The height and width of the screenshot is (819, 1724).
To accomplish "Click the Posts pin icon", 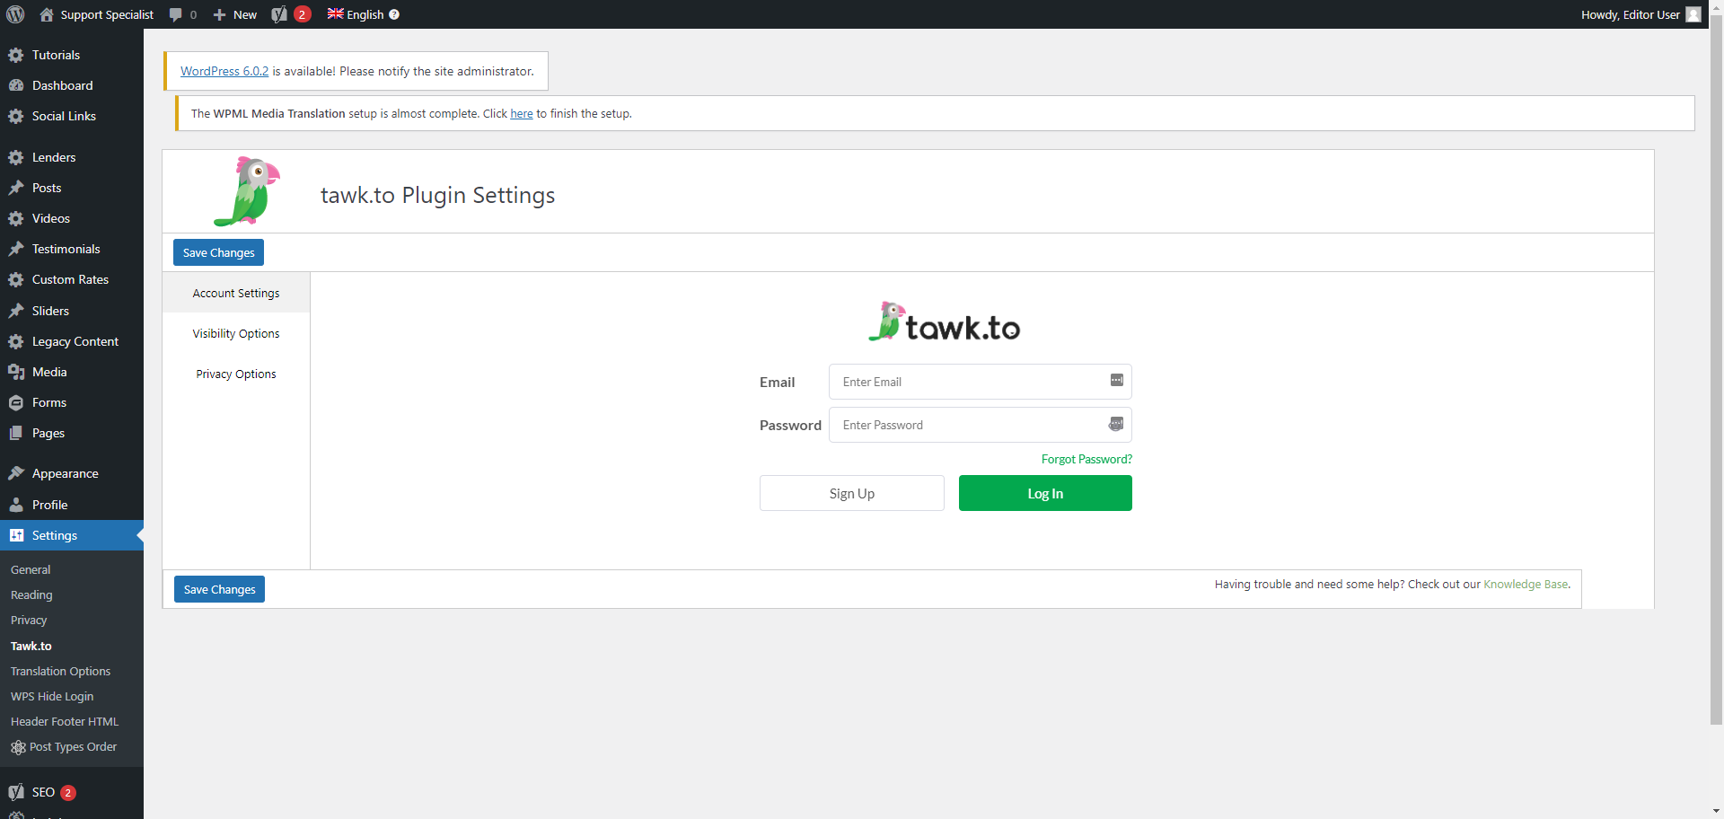I will (x=16, y=188).
